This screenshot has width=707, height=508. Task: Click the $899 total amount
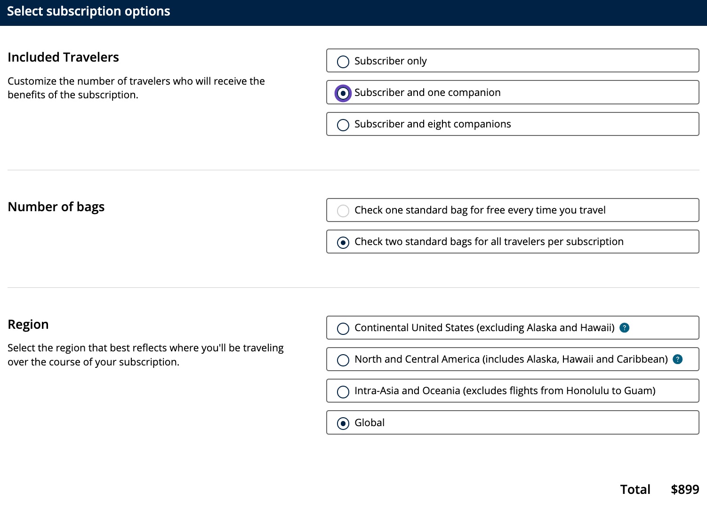pyautogui.click(x=684, y=489)
